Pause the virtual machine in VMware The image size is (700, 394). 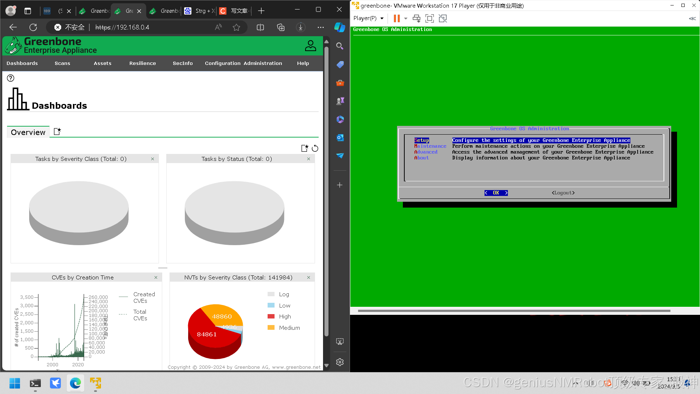pyautogui.click(x=397, y=18)
